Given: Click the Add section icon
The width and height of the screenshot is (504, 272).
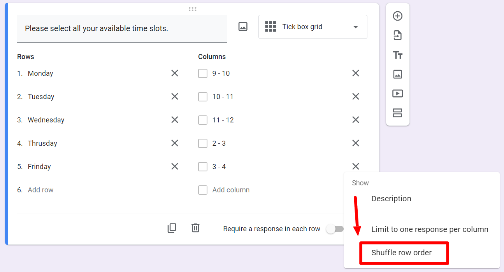Looking at the screenshot, I should (x=397, y=113).
